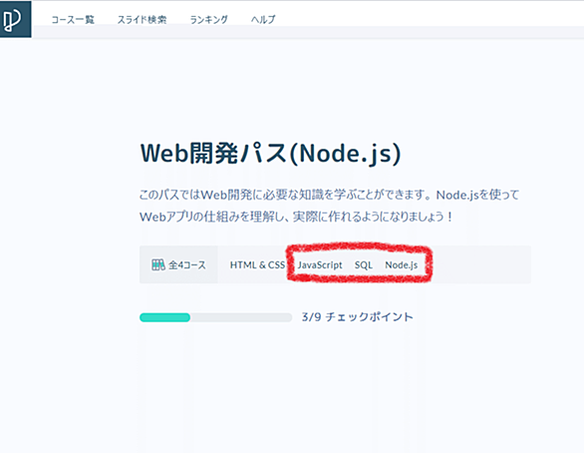This screenshot has height=453, width=584.
Task: Open the HTML & CSS course link
Action: 257,265
